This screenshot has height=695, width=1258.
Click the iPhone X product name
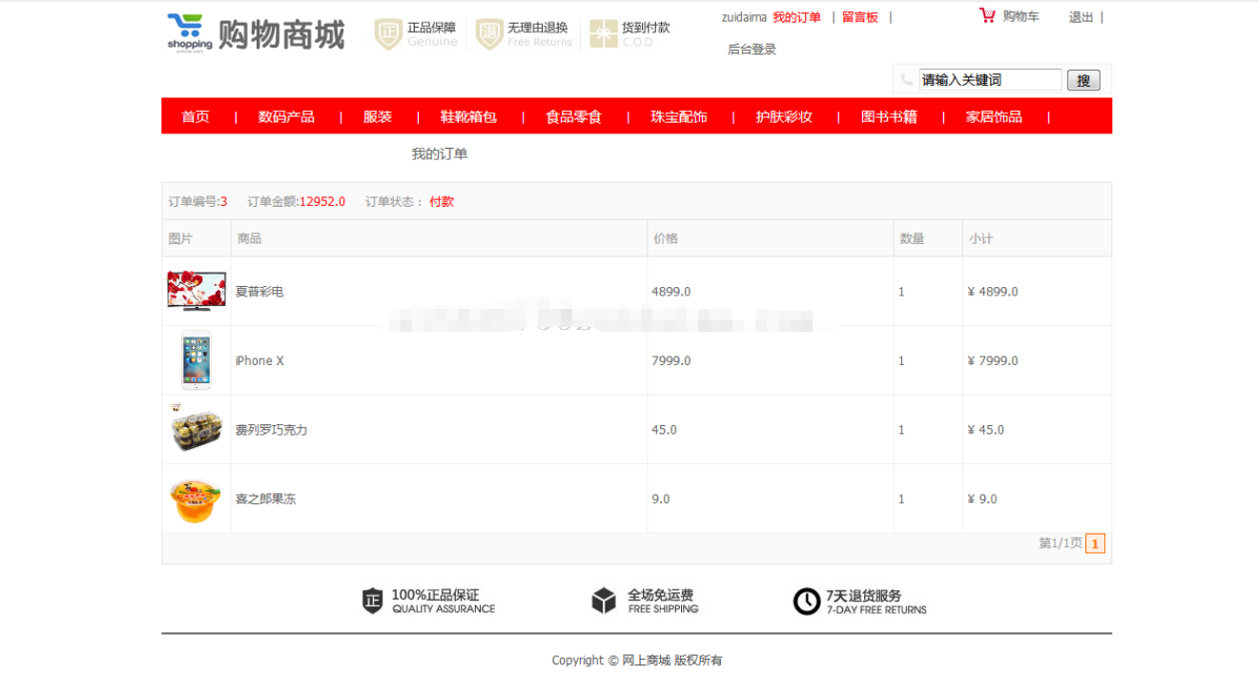coord(259,360)
